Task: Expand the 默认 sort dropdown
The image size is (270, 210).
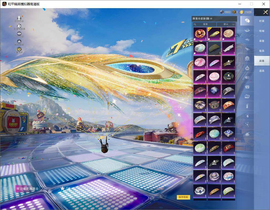Action: click(226, 24)
